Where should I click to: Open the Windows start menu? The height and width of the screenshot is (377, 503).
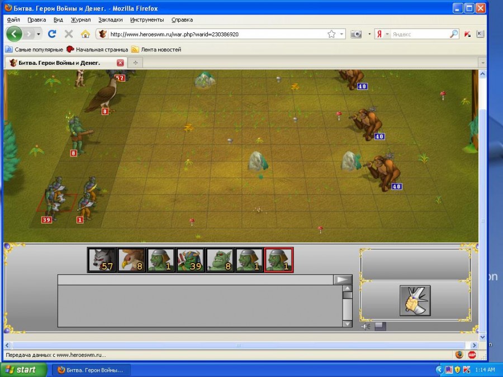click(23, 370)
